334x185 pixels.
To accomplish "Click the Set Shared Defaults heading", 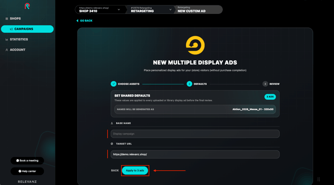I will point(132,96).
